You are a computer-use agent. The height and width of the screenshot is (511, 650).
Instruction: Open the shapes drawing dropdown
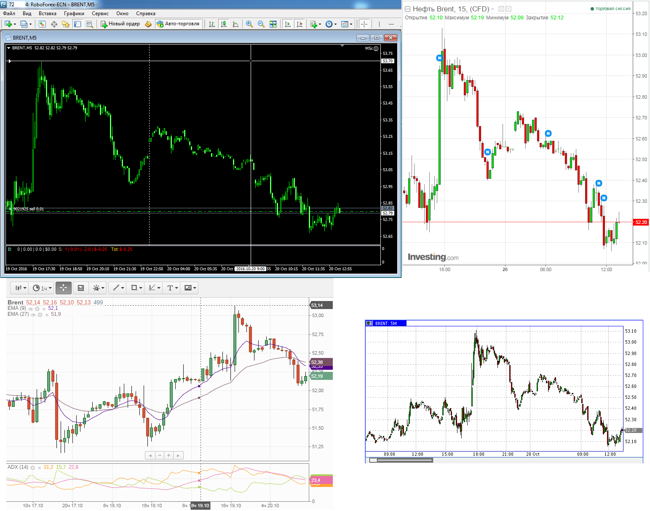point(136,288)
